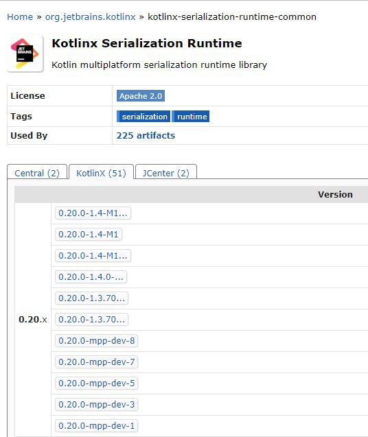Open the Home breadcrumb link
Viewport: 368px width, 437px height.
20,17
